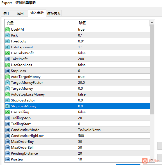162x165 pixels.
Task: Select the CandlestickMode value ToAvoidNews
Action: pyautogui.click(x=89, y=130)
